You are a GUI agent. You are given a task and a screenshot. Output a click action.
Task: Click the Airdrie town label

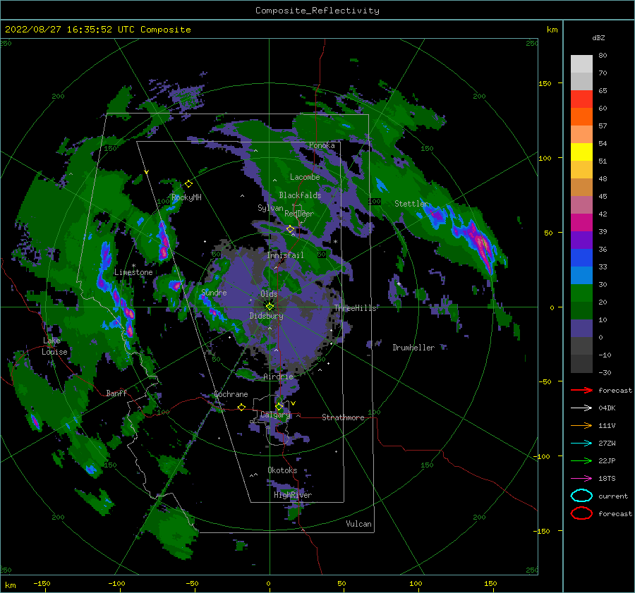tap(278, 377)
